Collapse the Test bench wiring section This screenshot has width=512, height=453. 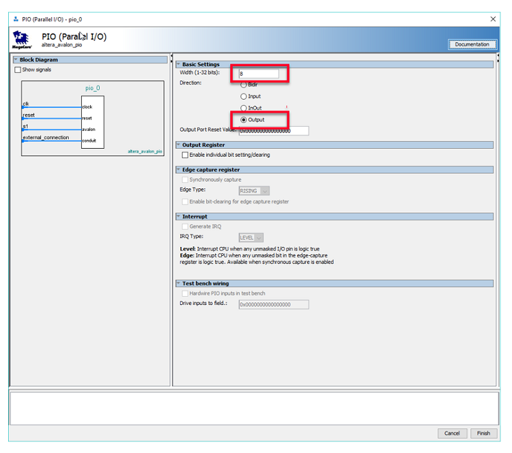[178, 283]
